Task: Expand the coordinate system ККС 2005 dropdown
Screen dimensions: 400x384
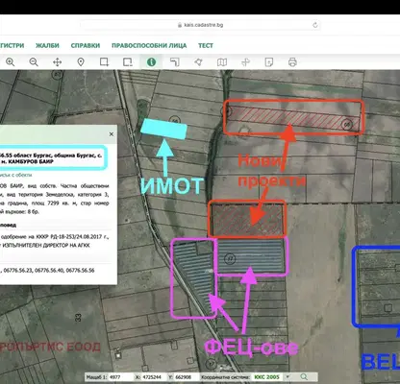Action: coord(287,377)
